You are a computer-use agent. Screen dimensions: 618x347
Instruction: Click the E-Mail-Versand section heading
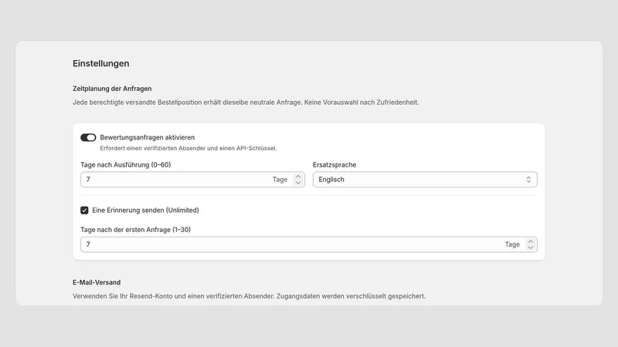click(97, 282)
